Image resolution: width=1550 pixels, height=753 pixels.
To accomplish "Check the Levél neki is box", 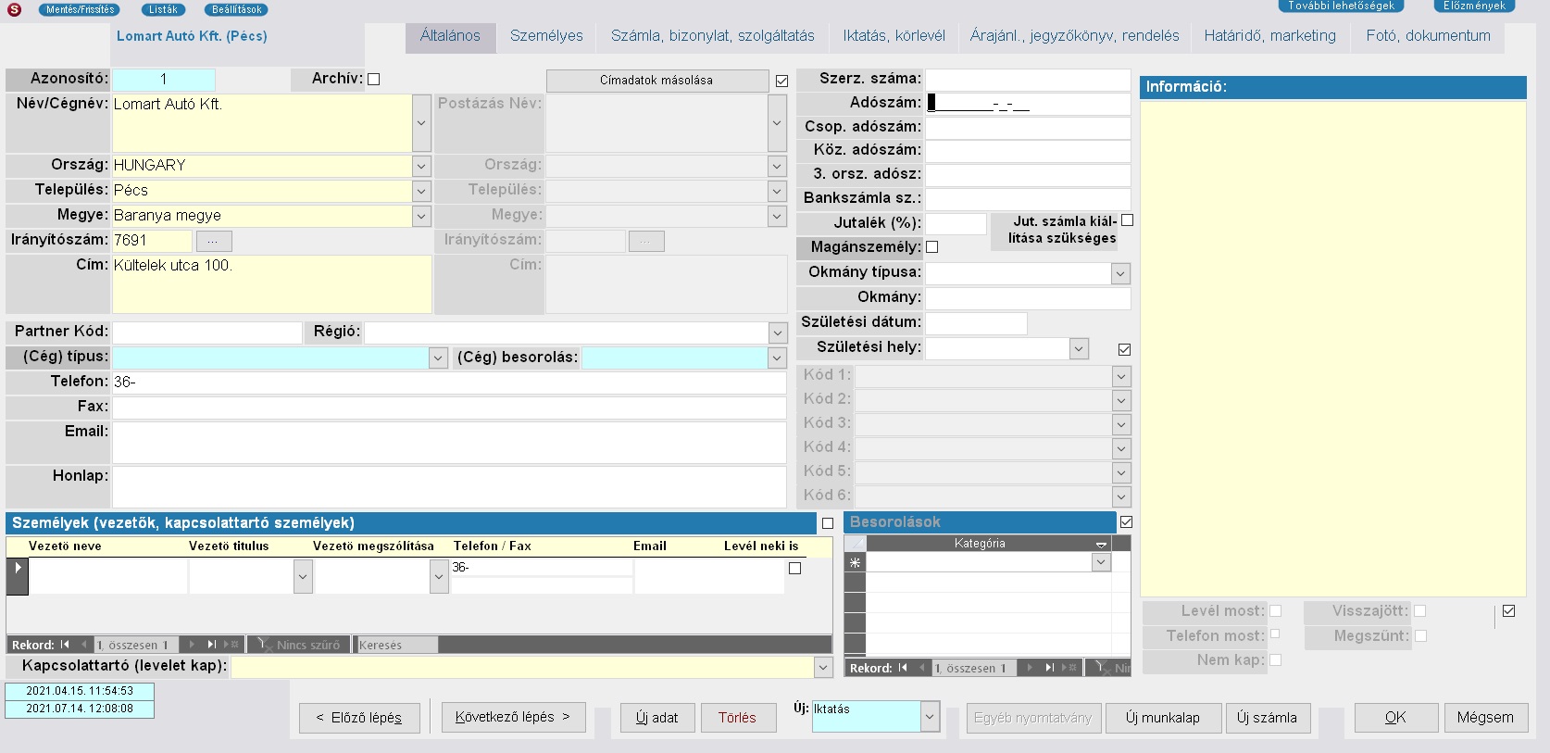I will [x=794, y=569].
